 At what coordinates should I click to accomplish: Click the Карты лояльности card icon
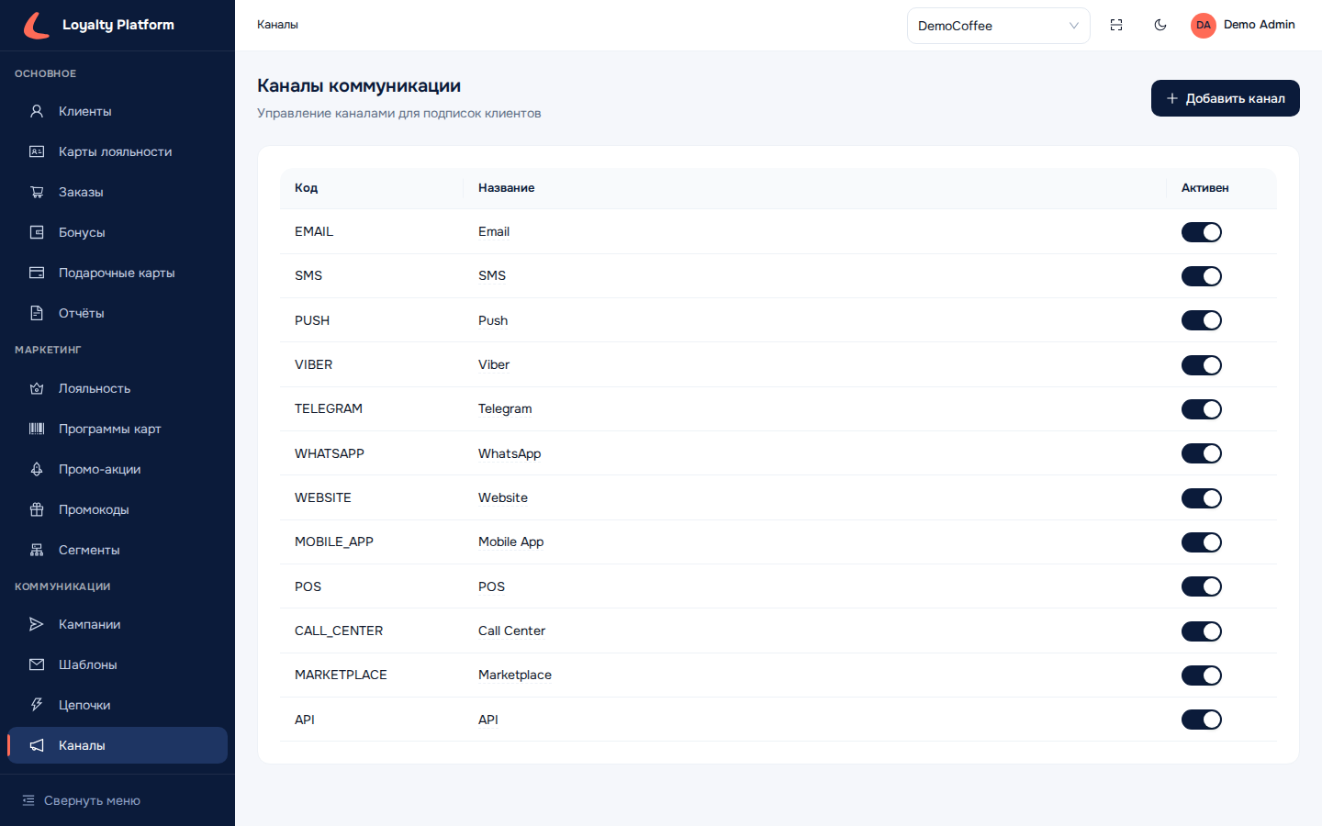[37, 151]
